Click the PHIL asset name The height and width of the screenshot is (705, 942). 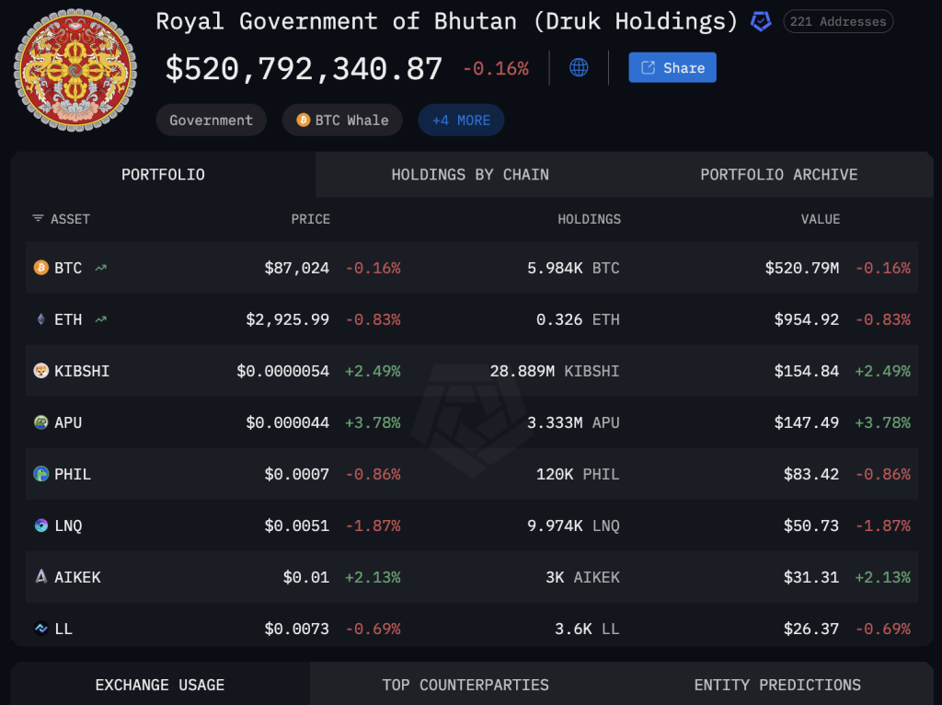click(x=73, y=475)
